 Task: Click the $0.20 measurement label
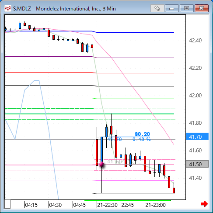142,134
